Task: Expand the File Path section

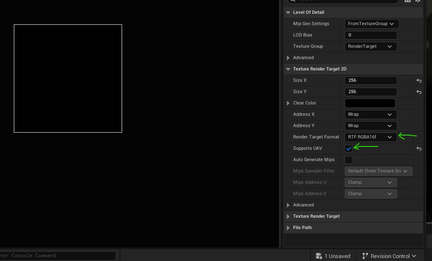Action: click(288, 228)
